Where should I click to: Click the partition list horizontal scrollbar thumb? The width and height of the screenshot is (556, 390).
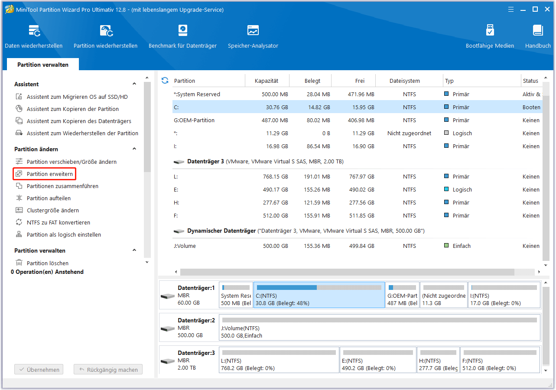click(x=347, y=272)
